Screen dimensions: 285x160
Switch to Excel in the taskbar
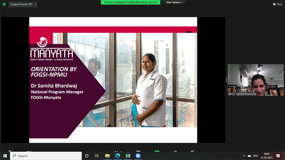coord(128,156)
